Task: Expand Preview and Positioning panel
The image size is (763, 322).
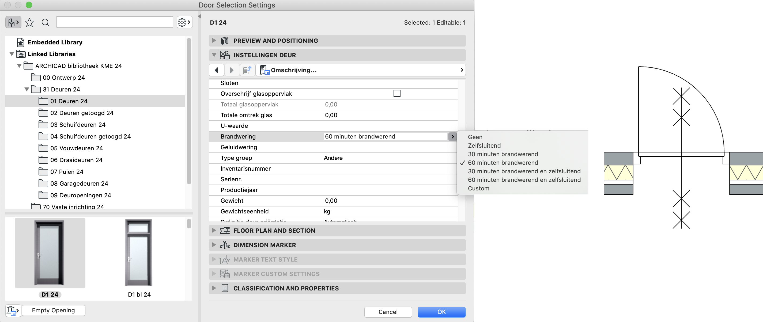Action: pos(214,41)
